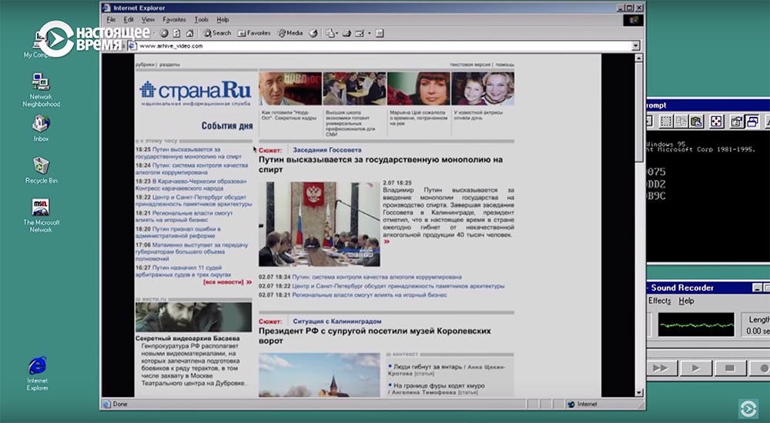Screen dimensions: 770x423
Task: Click the 'Ситуация с Калининградом' topic link
Action: pyautogui.click(x=337, y=321)
